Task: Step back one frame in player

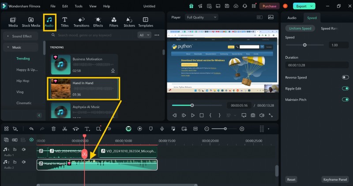Action: click(174, 115)
